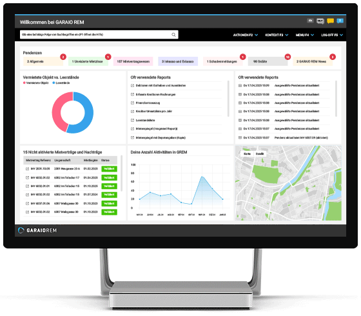The height and width of the screenshot is (316, 361).
Task: Open the 1 Unvisierte Mietzinse tile
Action: pyautogui.click(x=88, y=61)
